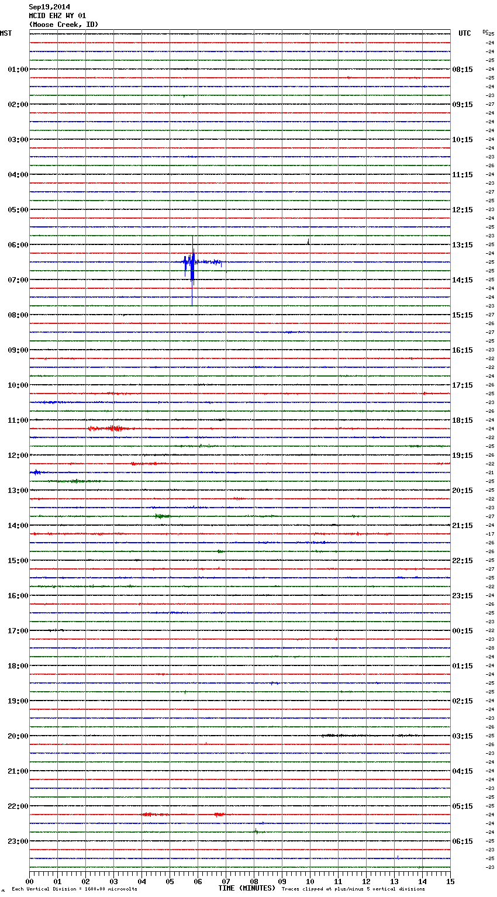Click the 19:00 MST time label
Viewport: 497px width, 897px height.
click(x=18, y=701)
